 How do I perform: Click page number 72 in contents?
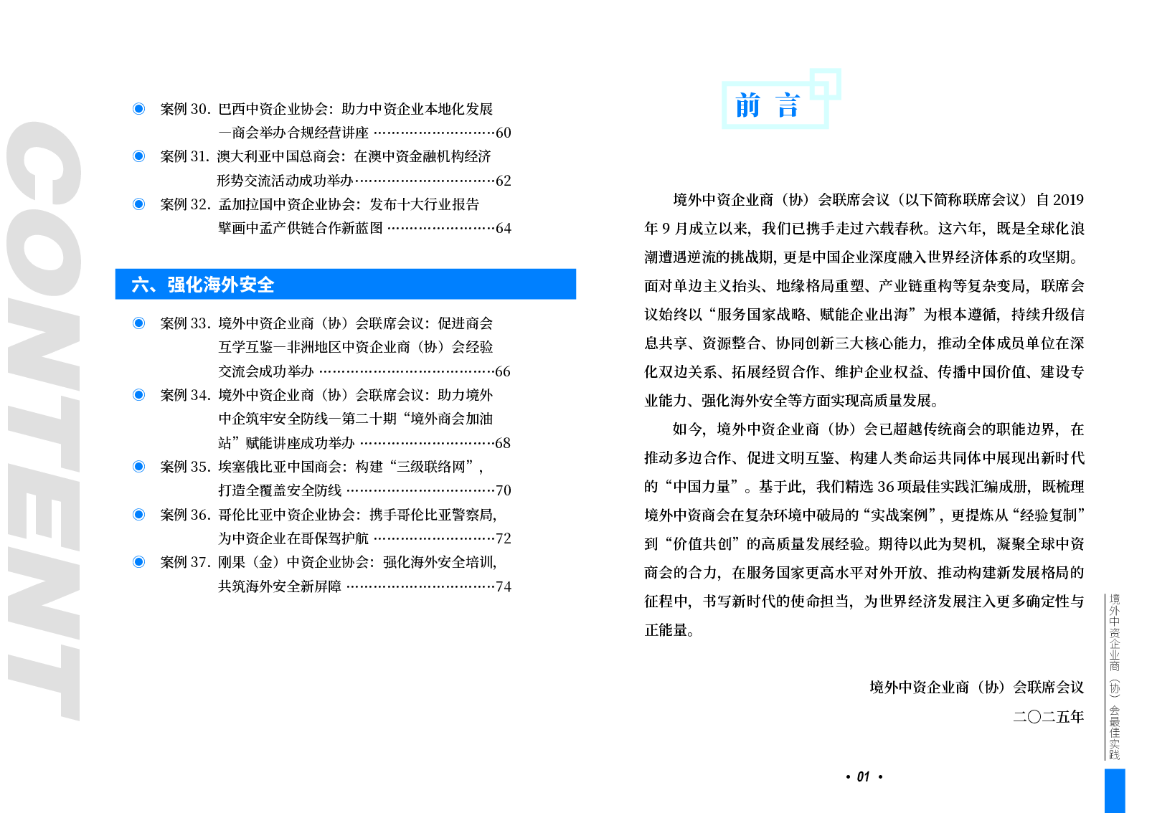(x=504, y=538)
